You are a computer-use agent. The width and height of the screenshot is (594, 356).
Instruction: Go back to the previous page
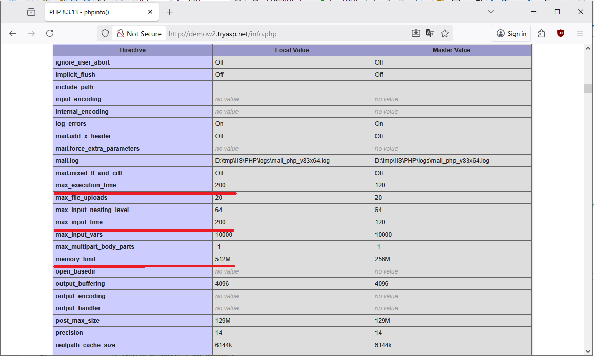13,33
